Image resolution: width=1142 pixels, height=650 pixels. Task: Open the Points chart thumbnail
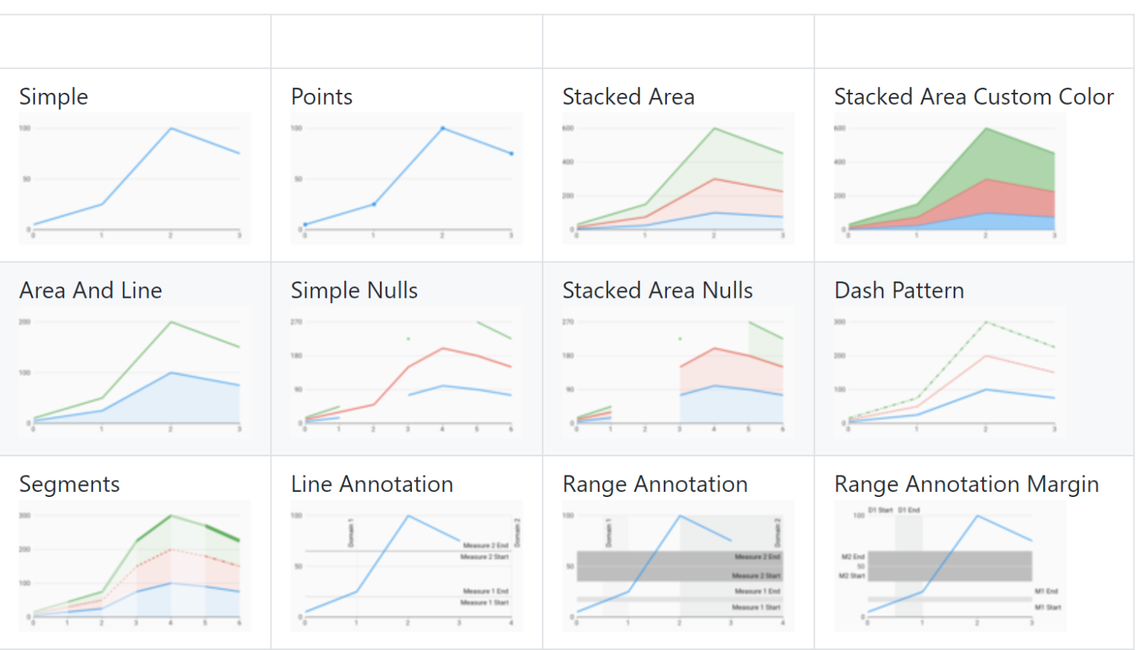407,178
